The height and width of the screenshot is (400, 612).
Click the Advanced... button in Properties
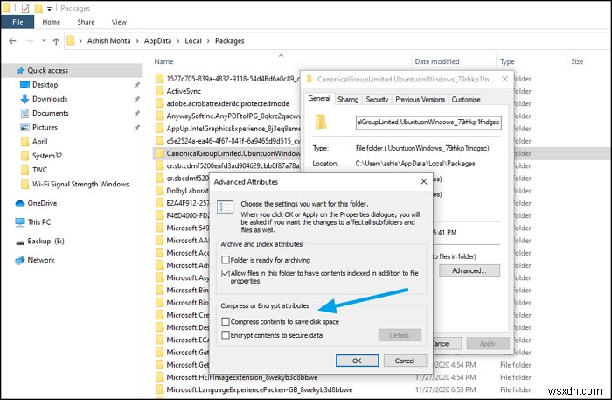[x=469, y=270]
